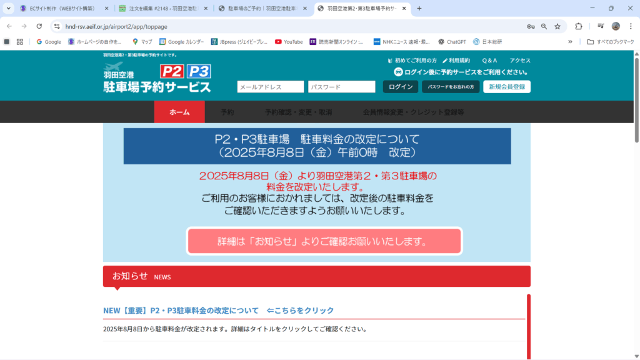Open the ChatGPT bookmark
640x360 pixels.
click(451, 42)
